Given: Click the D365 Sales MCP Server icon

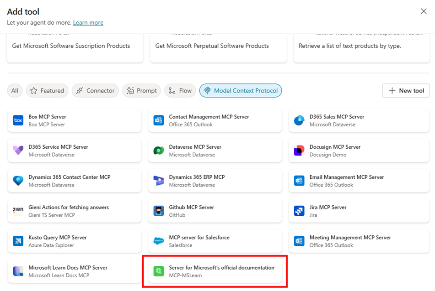Looking at the screenshot, I should pyautogui.click(x=299, y=120).
